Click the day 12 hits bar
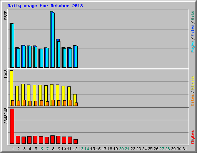The height and width of the screenshot is (153, 197). pos(75,57)
